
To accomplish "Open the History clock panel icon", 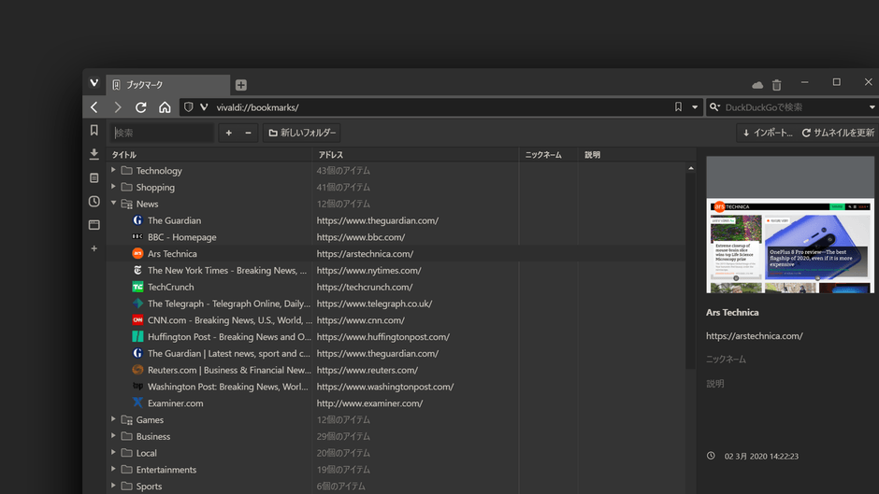I will pyautogui.click(x=94, y=202).
